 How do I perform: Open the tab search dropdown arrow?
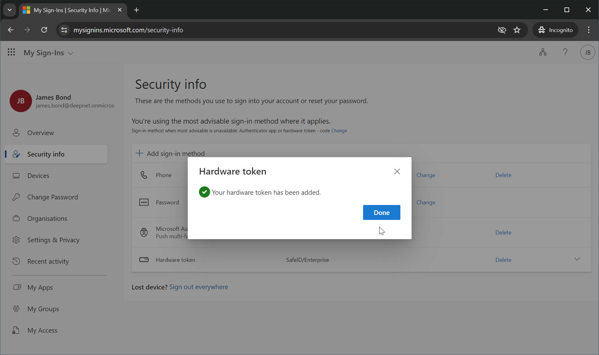10,10
